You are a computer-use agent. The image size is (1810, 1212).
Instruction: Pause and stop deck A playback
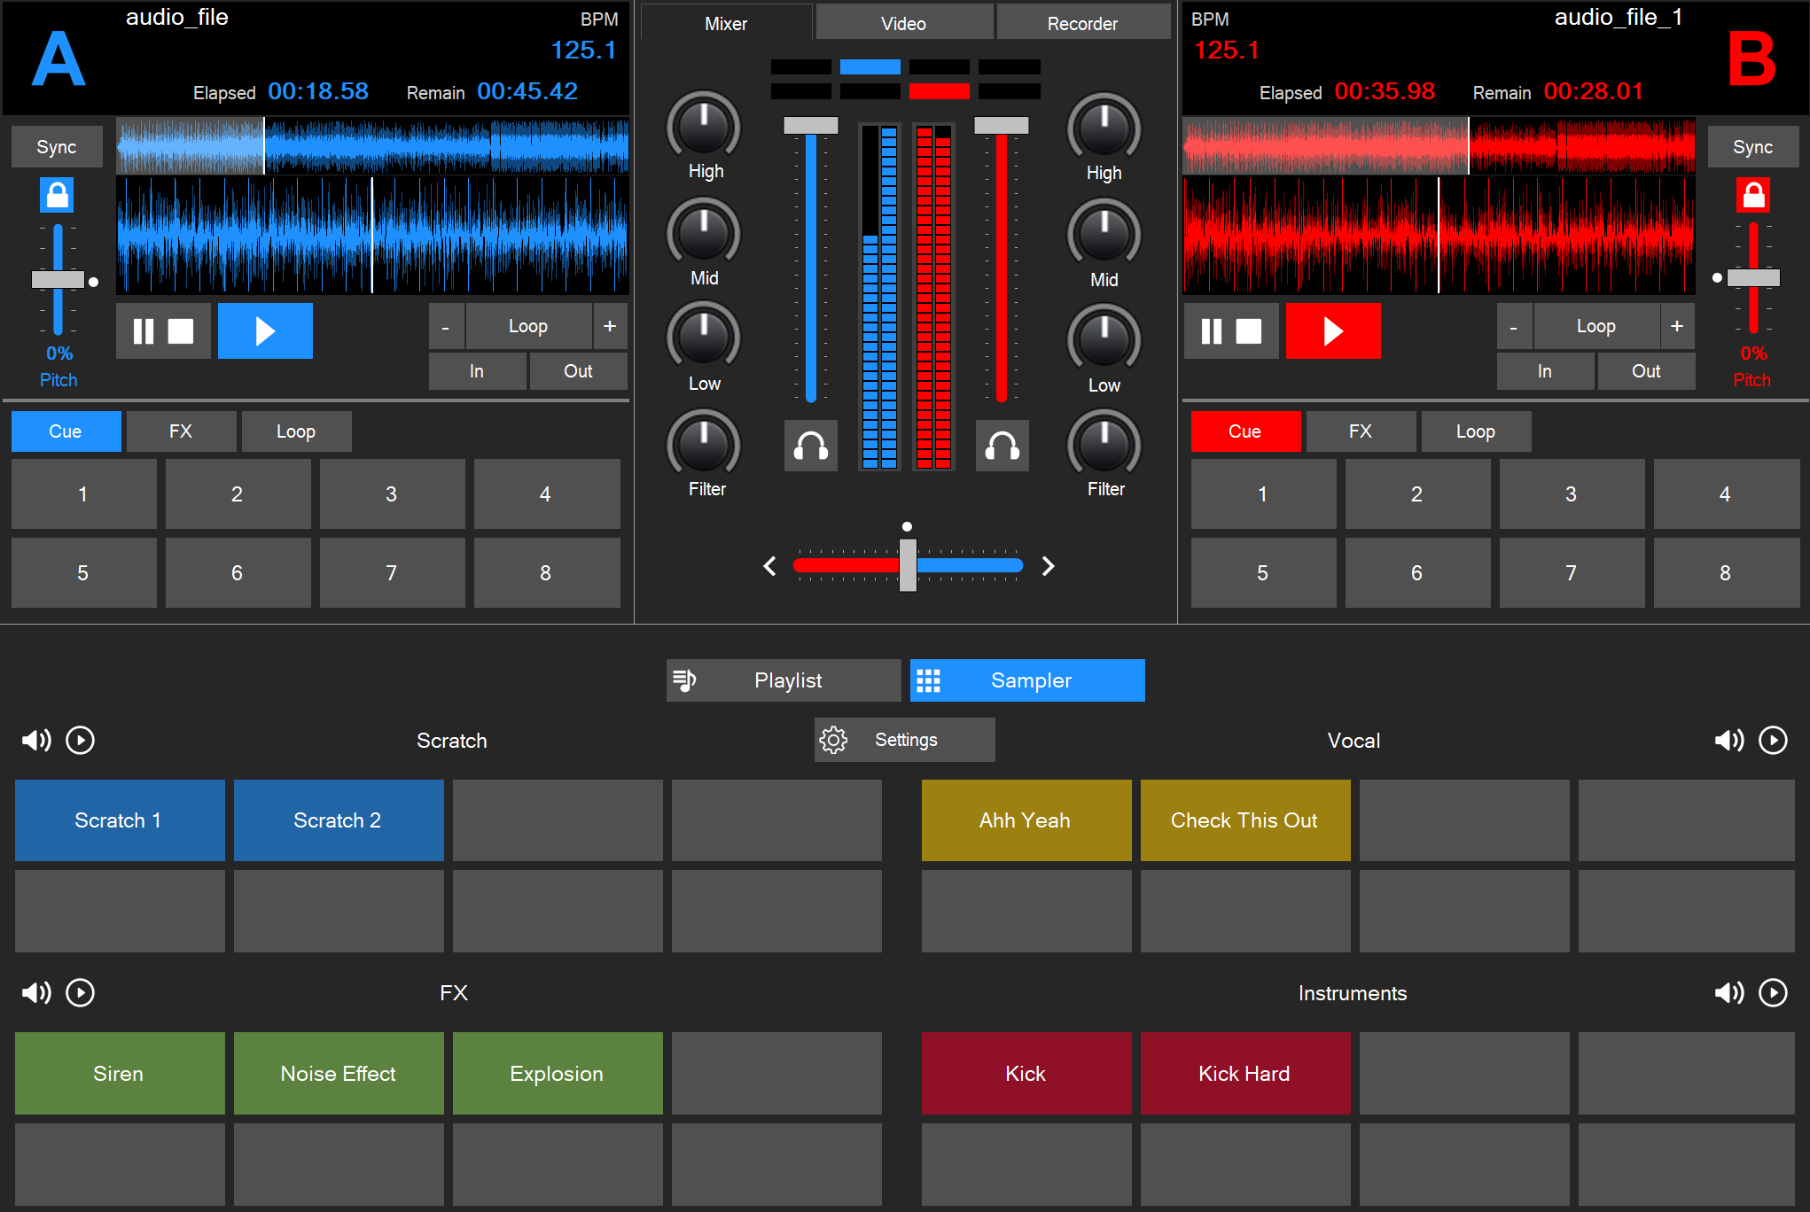163,331
